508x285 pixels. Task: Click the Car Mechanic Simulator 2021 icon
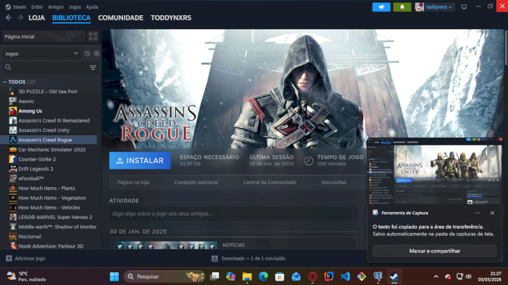(13, 149)
